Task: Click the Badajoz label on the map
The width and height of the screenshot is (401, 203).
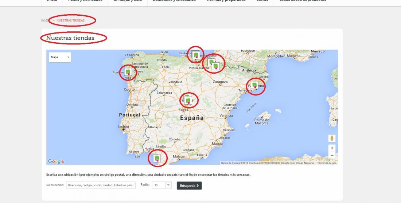Action: coord(155,127)
